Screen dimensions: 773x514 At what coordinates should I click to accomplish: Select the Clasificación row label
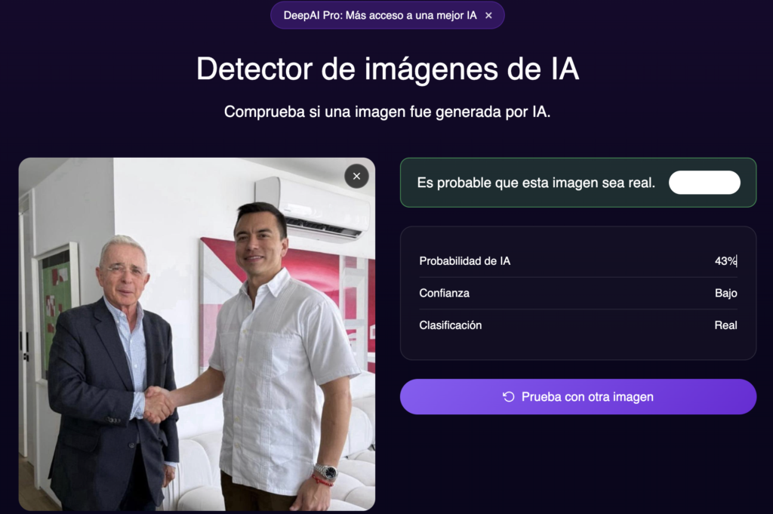pyautogui.click(x=450, y=325)
